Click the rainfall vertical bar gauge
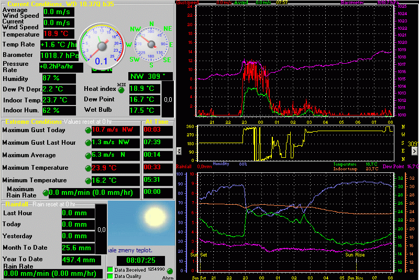The image size is (419, 280). [102, 229]
